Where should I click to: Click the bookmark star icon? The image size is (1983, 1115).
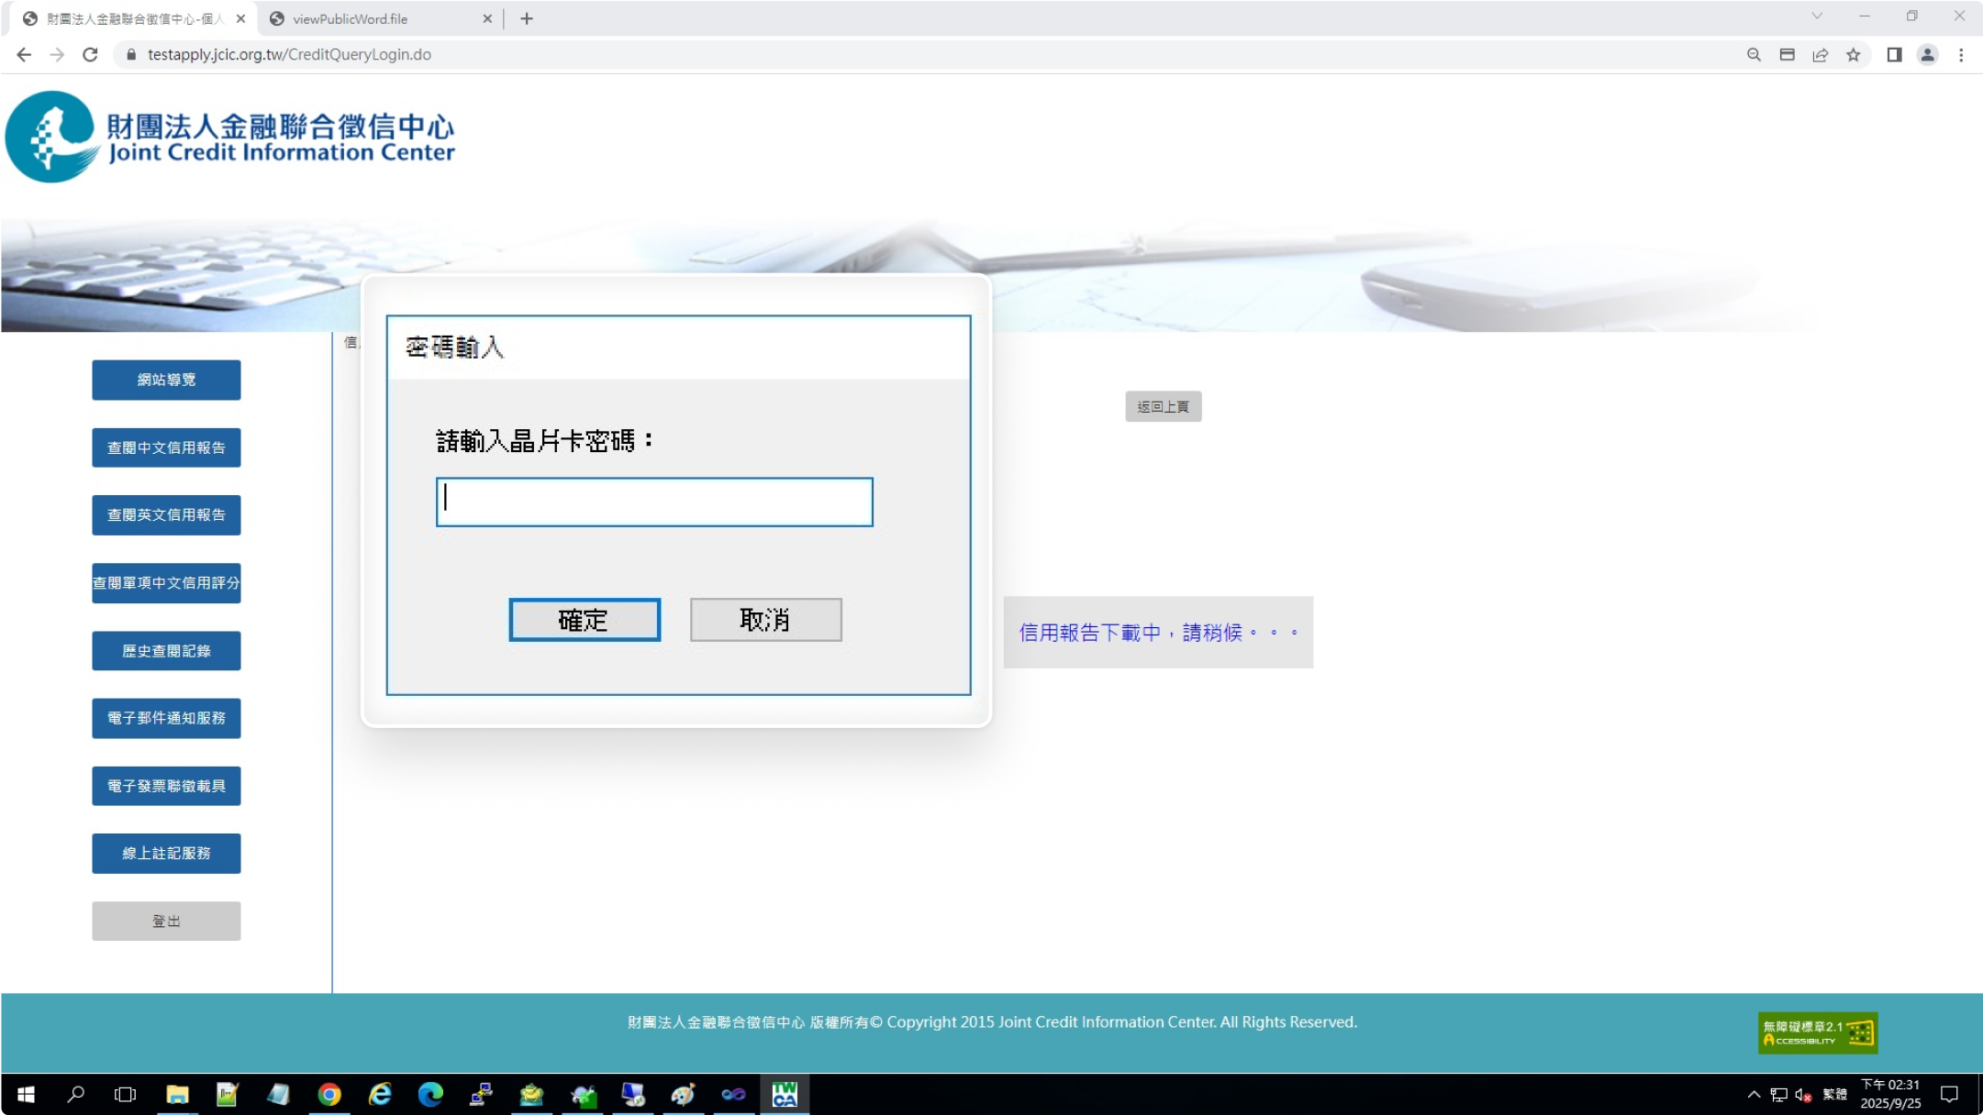pos(1854,55)
